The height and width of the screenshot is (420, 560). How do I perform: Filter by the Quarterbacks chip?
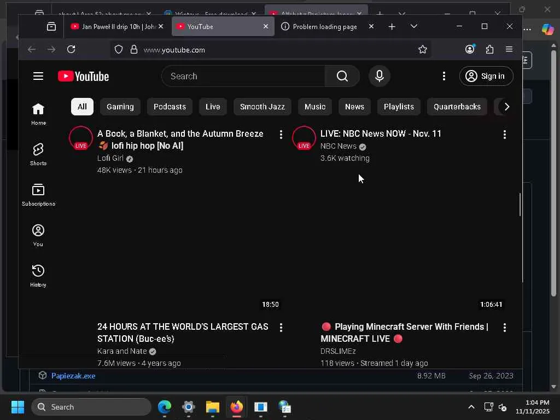[457, 107]
